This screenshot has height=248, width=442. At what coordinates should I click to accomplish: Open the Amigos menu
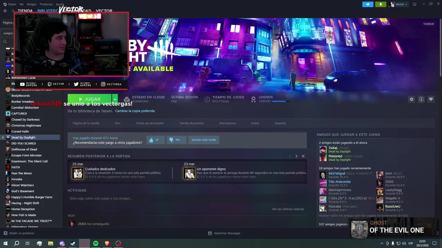click(32, 4)
